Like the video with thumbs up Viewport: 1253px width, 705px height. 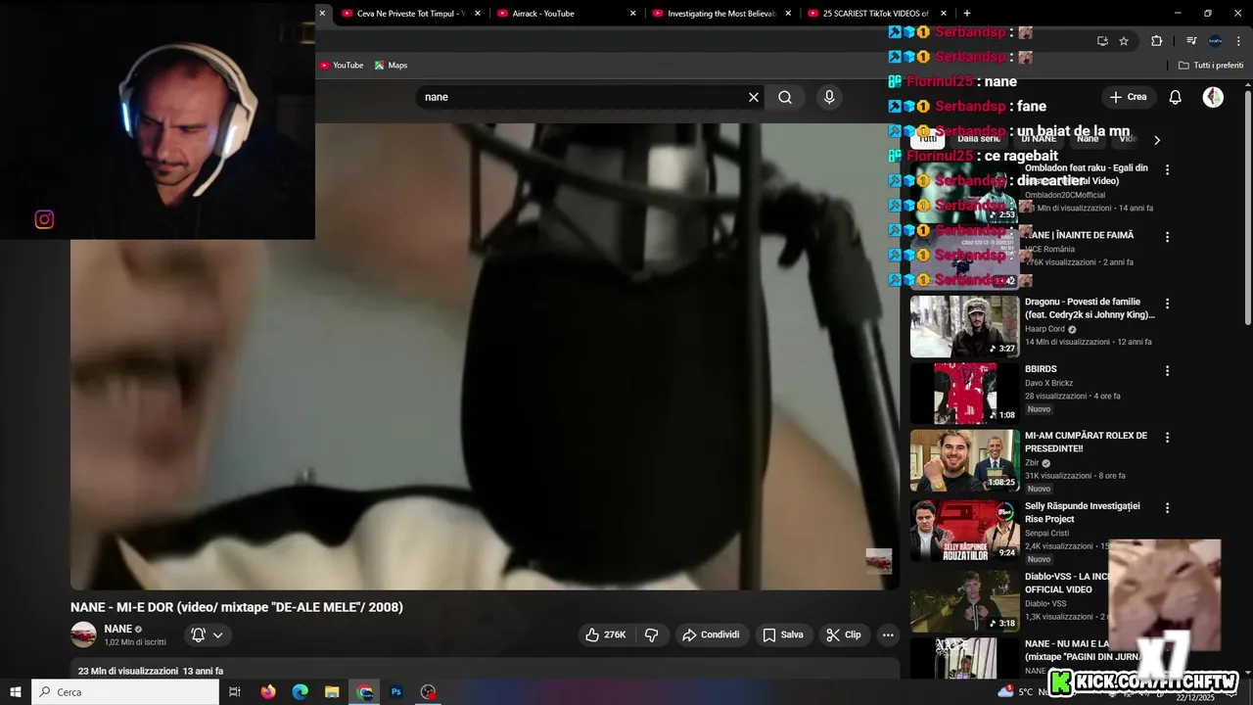tap(606, 634)
